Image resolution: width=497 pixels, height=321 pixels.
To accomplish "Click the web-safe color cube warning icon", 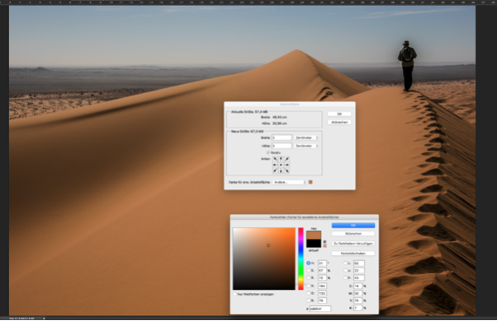I will click(x=324, y=242).
